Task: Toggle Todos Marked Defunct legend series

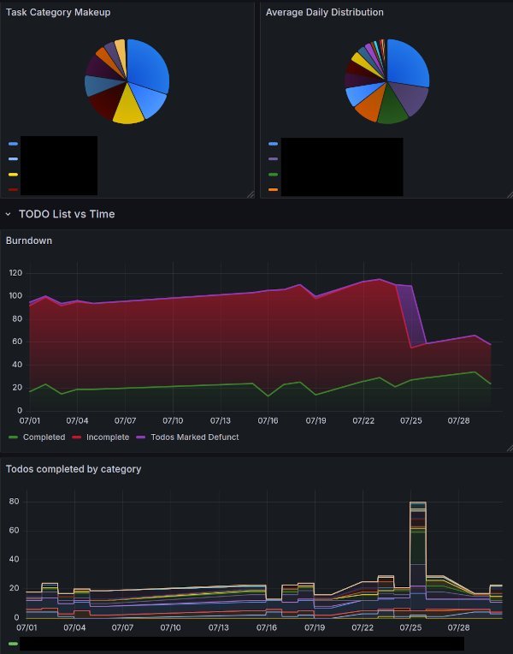Action: click(194, 437)
